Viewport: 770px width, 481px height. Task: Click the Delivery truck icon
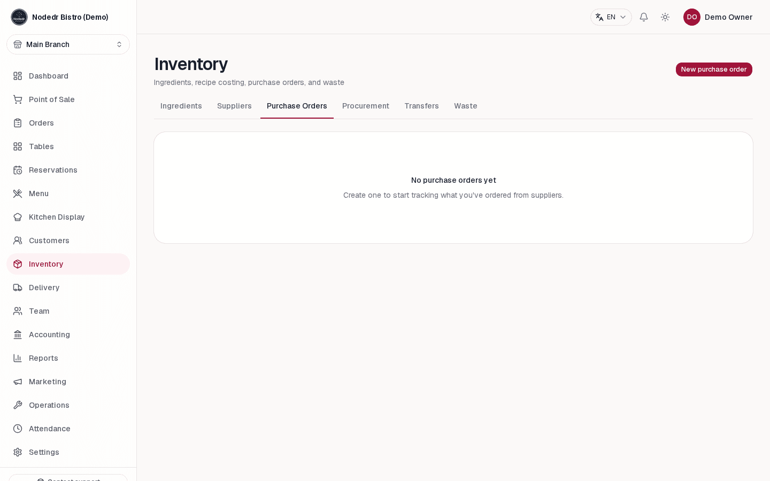pyautogui.click(x=18, y=288)
